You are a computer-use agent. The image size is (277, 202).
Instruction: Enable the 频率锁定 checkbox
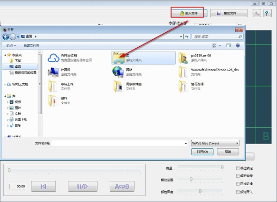pyautogui.click(x=238, y=176)
